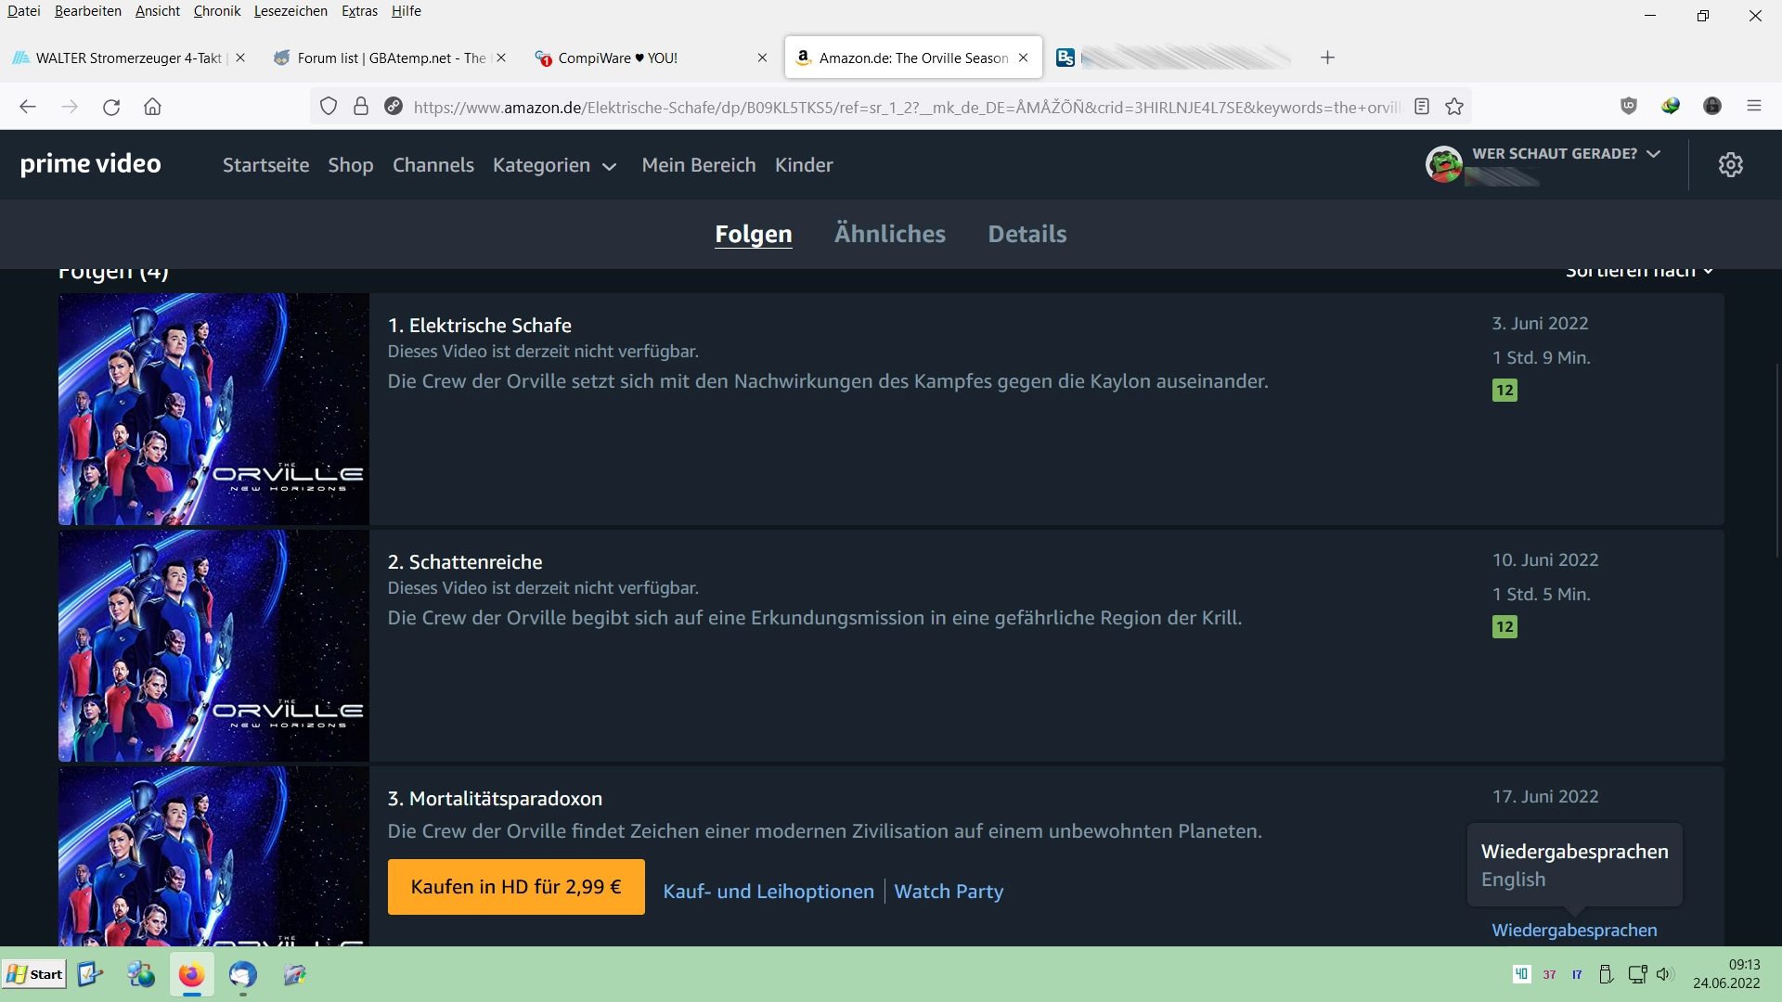Reload the current page
Screen dimensions: 1782x1002
click(111, 107)
